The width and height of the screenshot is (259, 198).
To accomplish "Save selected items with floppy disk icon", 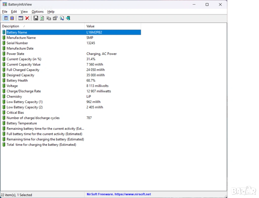I will [36, 18].
